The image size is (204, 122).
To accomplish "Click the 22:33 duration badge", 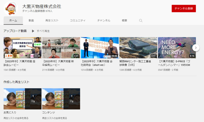I will point(37,56).
